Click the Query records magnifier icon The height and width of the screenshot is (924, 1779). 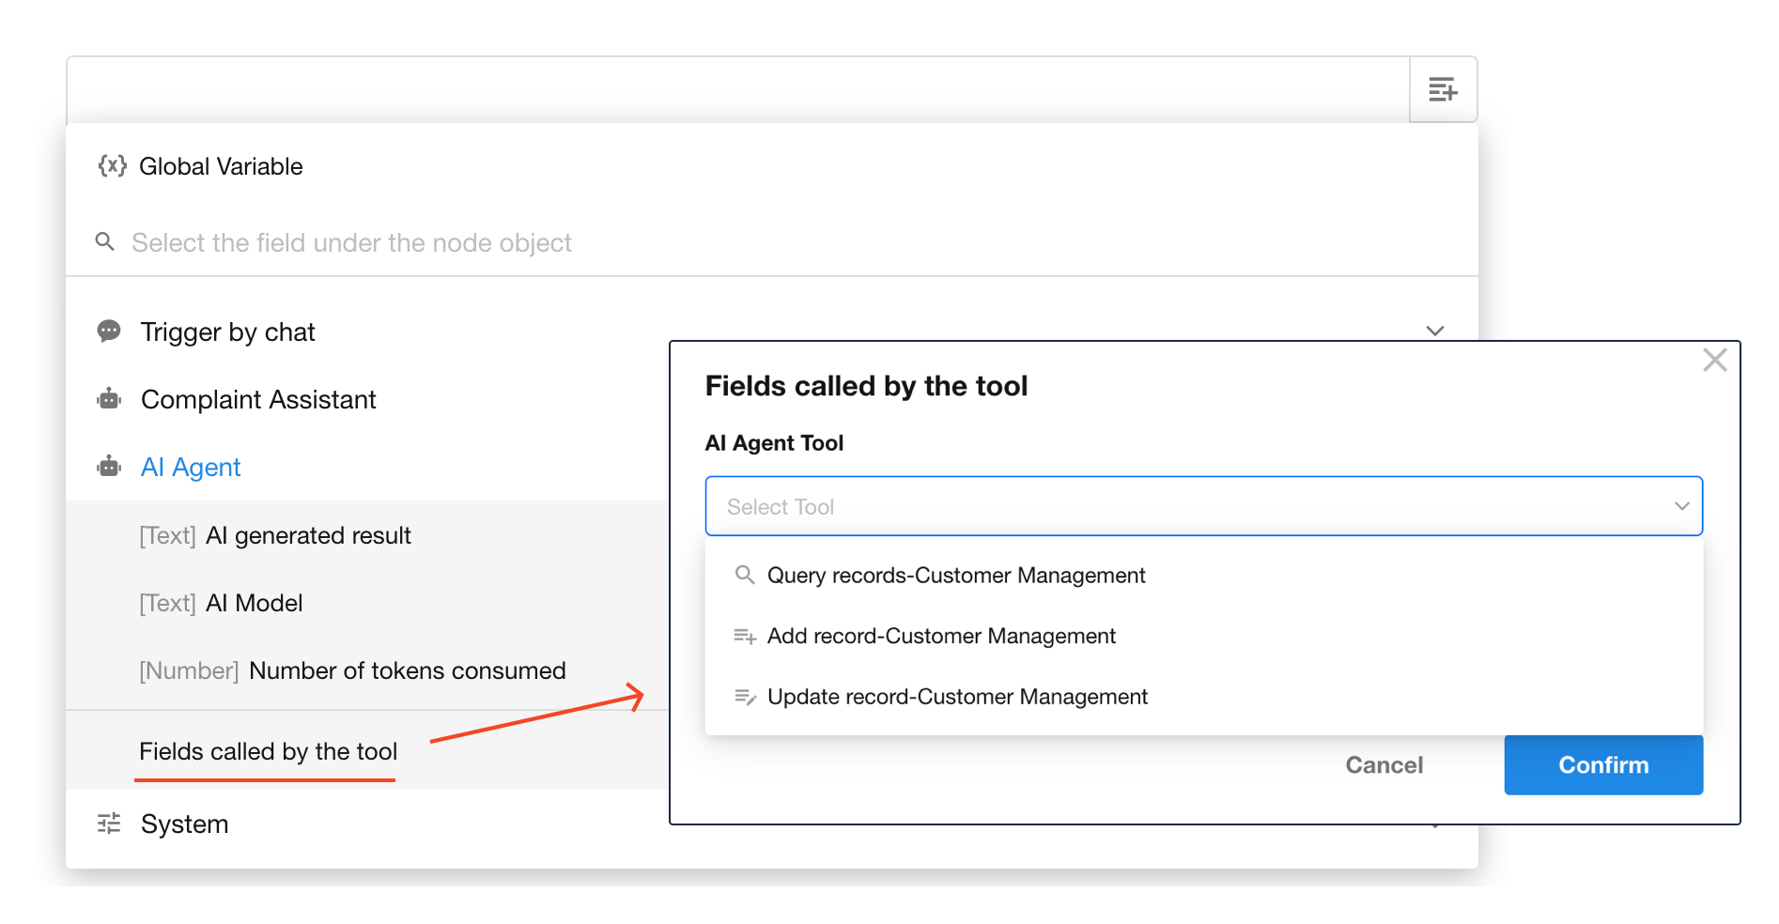point(744,575)
